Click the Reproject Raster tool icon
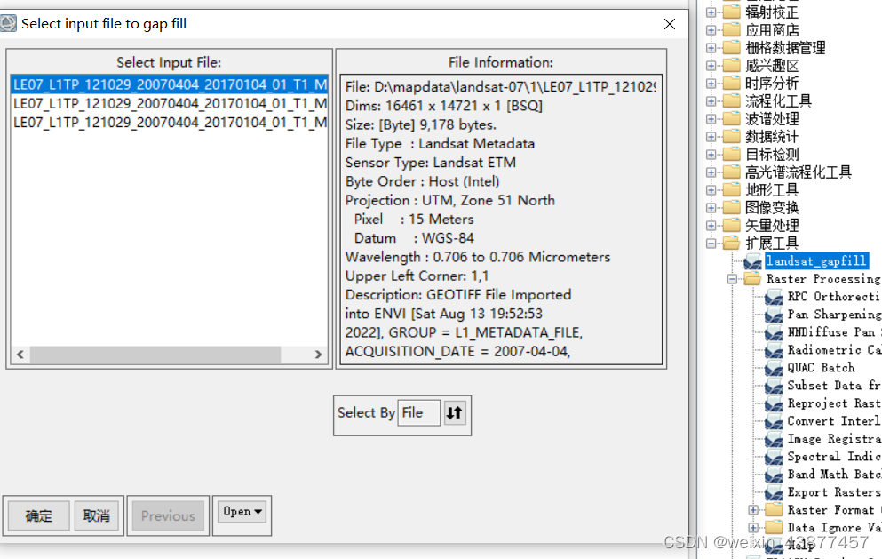The width and height of the screenshot is (882, 559). click(774, 403)
